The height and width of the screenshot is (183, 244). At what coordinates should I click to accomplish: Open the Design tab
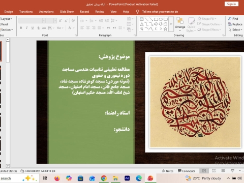[x=9, y=12]
